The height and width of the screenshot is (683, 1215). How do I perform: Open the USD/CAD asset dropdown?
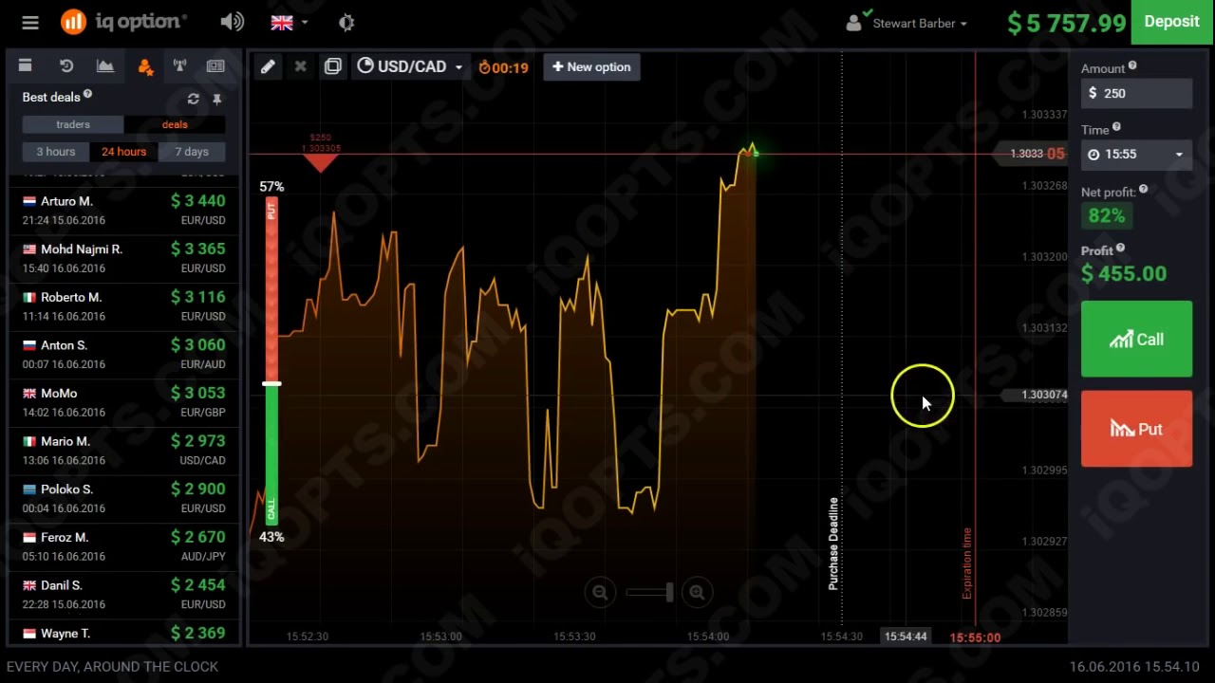pyautogui.click(x=410, y=66)
